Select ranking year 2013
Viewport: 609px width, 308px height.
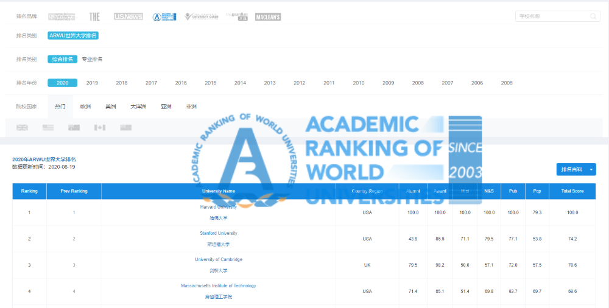(270, 83)
